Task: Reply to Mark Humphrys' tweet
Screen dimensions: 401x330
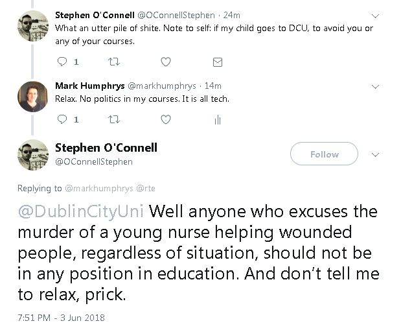Action: (x=63, y=119)
